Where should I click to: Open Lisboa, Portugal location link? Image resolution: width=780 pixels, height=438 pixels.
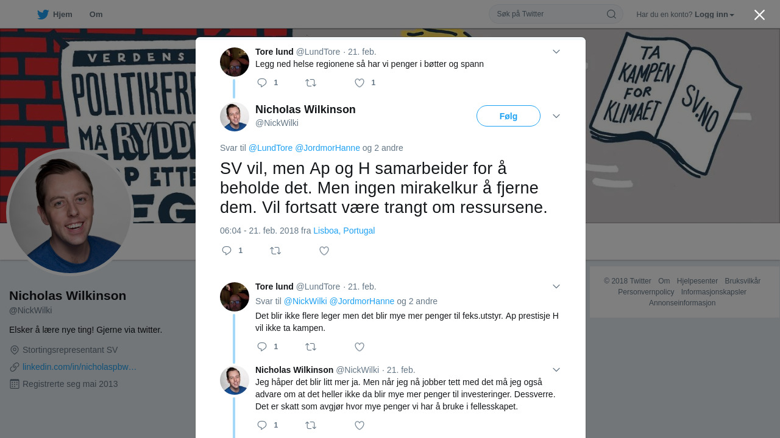coord(344,231)
